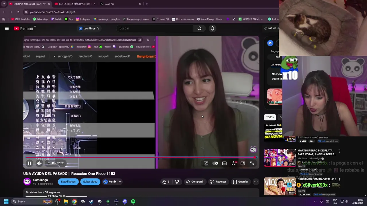
Task: Switch to the LA PELEA MÁS DIVERTIDA tab
Action: pos(75,4)
